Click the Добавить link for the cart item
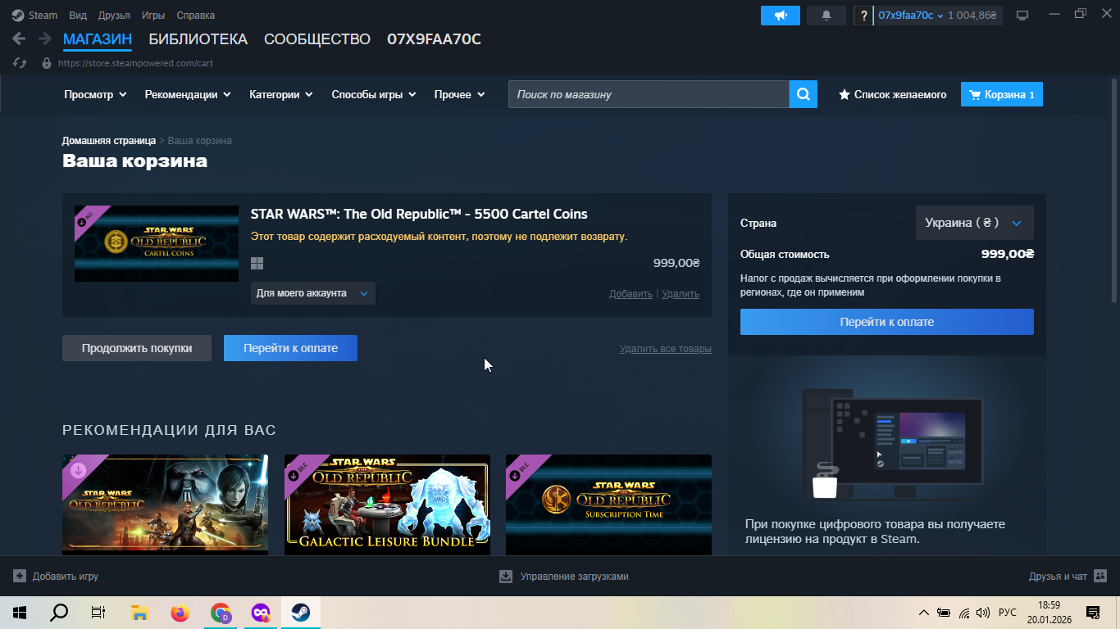Screen dimensions: 1120x629 point(631,294)
